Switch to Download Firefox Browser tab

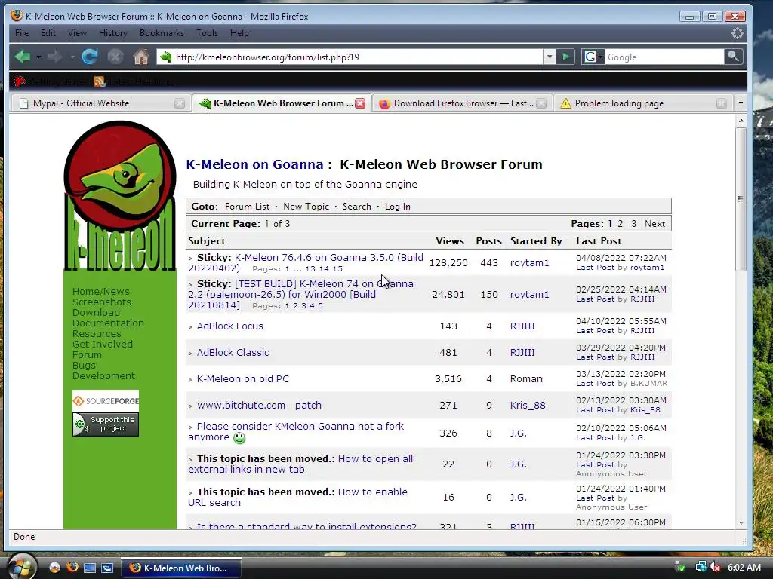click(x=461, y=103)
